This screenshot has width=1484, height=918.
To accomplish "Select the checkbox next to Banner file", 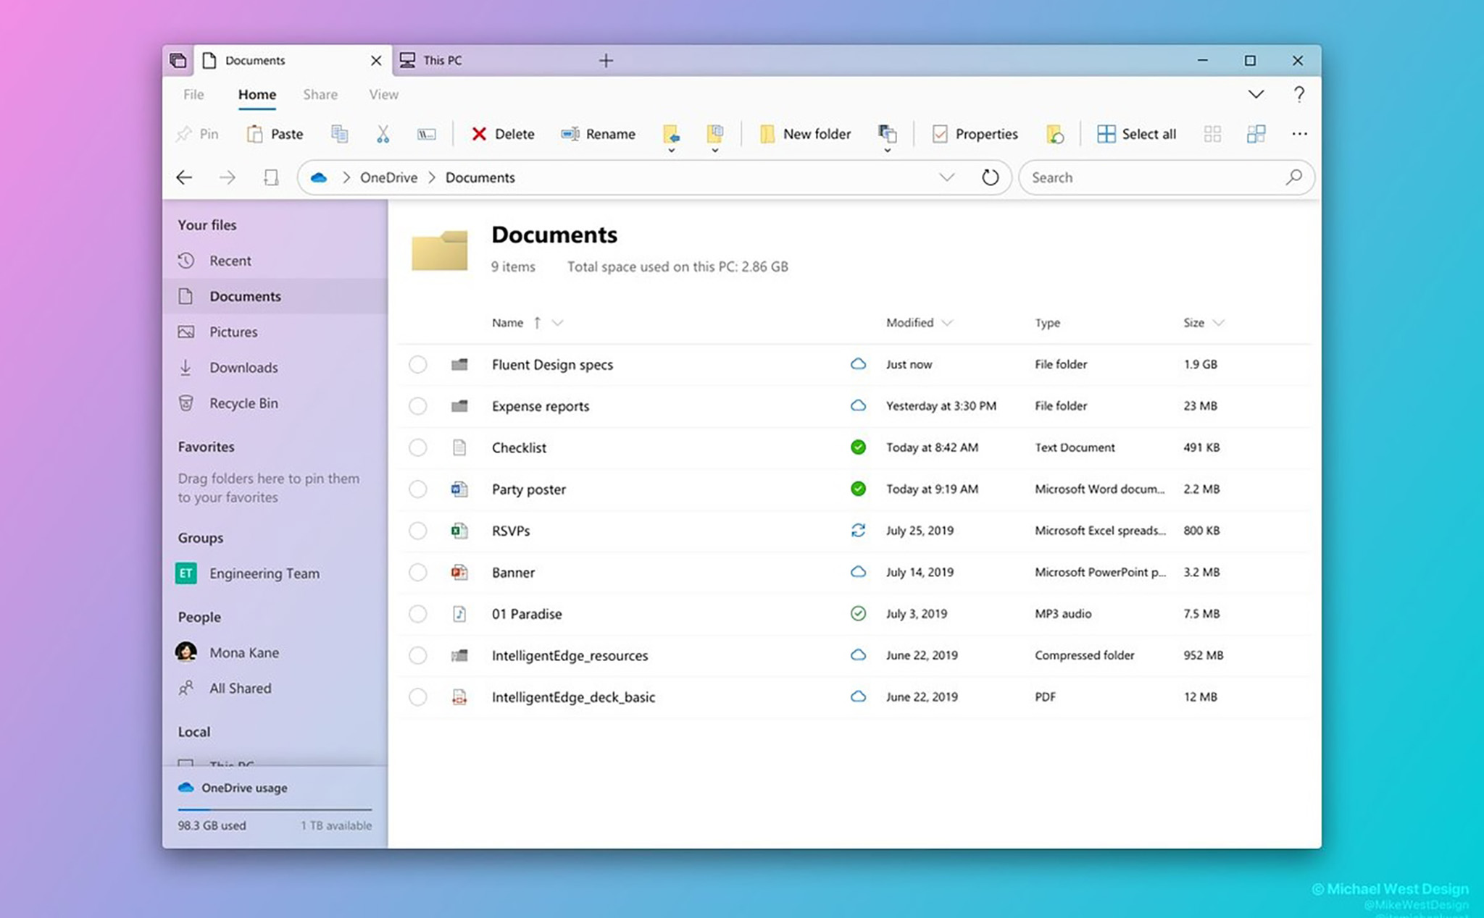I will (x=417, y=572).
